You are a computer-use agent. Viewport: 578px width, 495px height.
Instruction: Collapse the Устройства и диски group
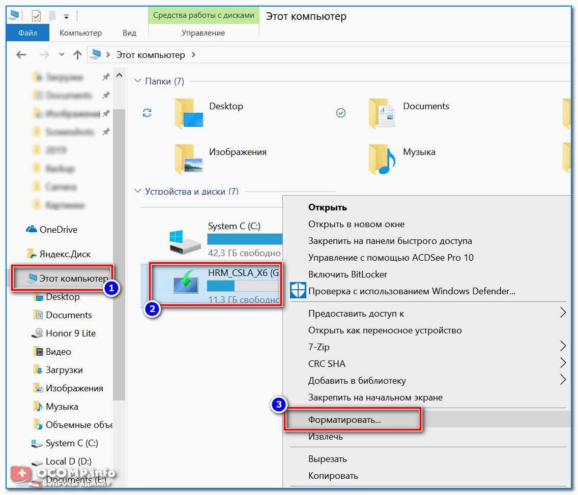point(137,191)
